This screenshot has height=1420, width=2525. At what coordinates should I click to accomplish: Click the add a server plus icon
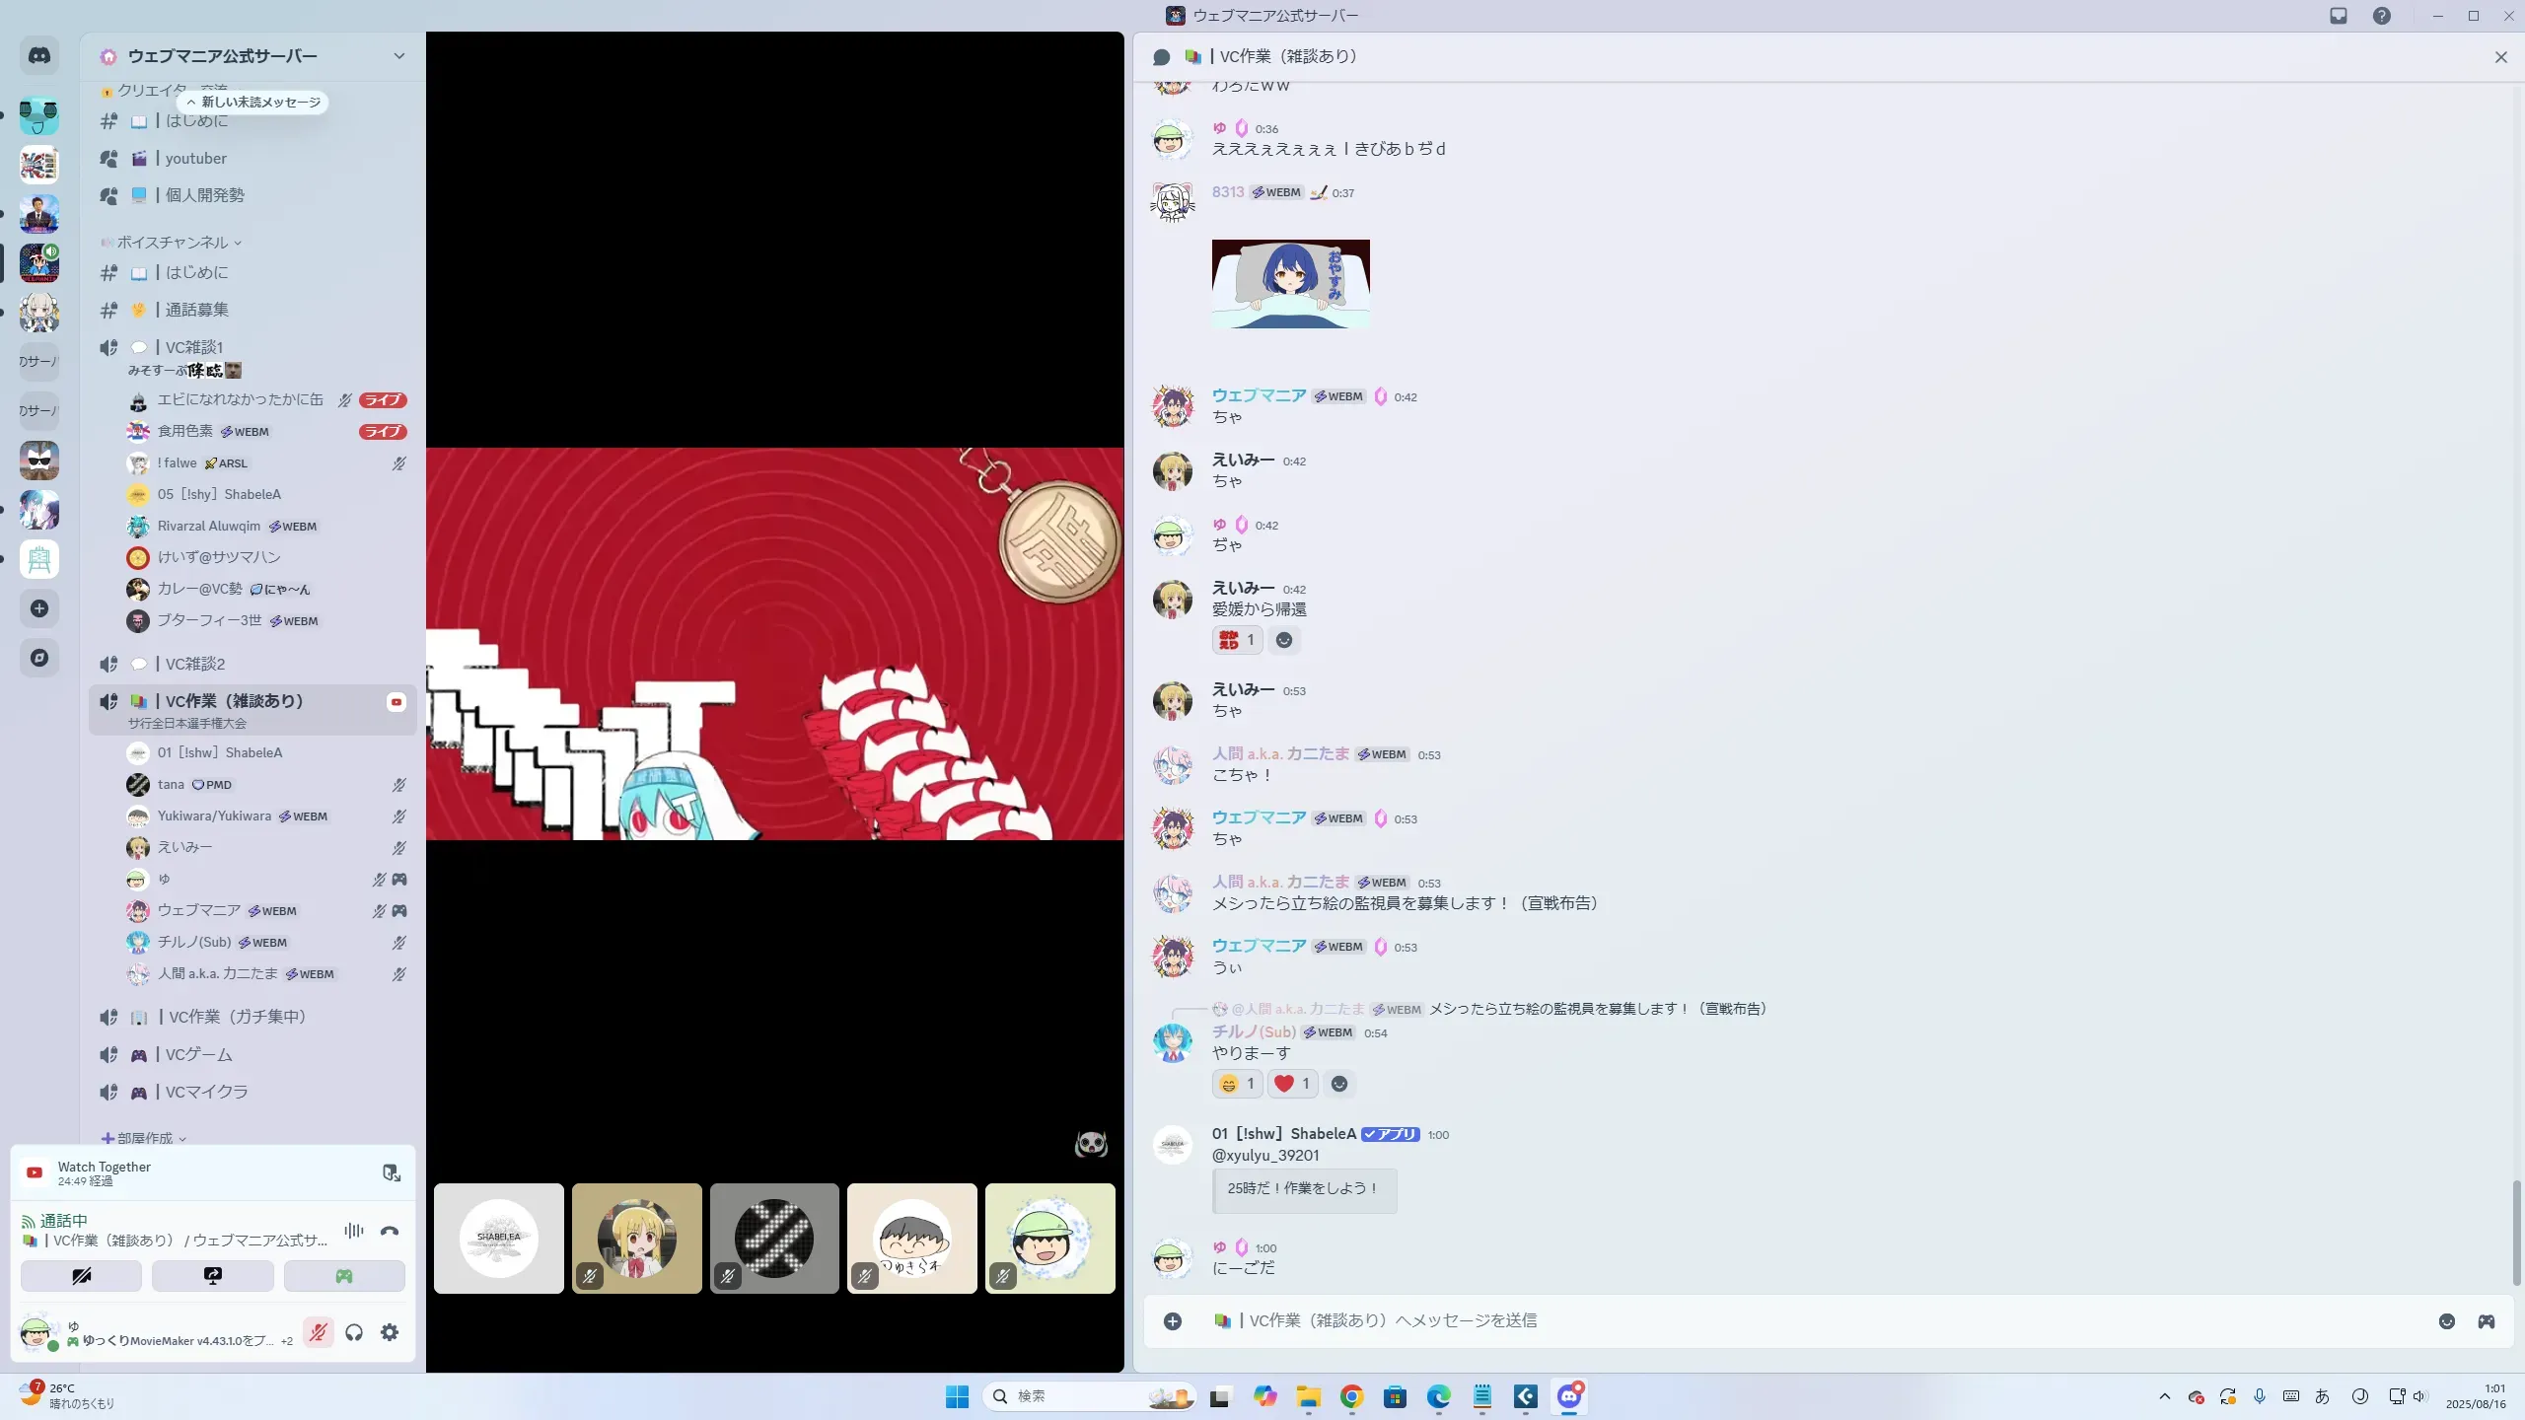point(39,608)
